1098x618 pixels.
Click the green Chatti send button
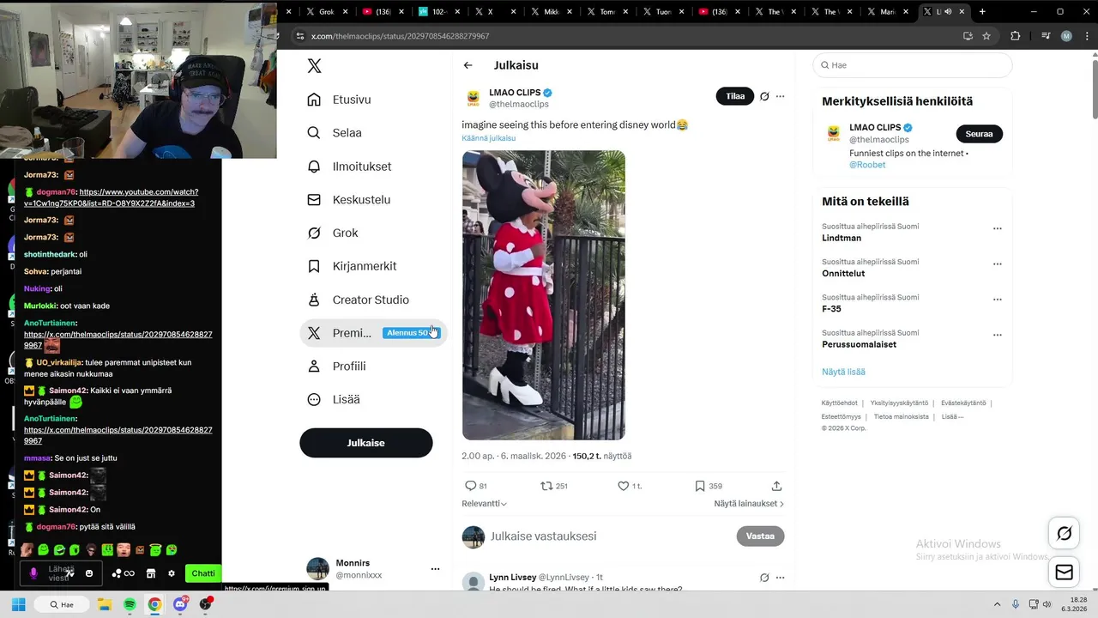pyautogui.click(x=203, y=573)
